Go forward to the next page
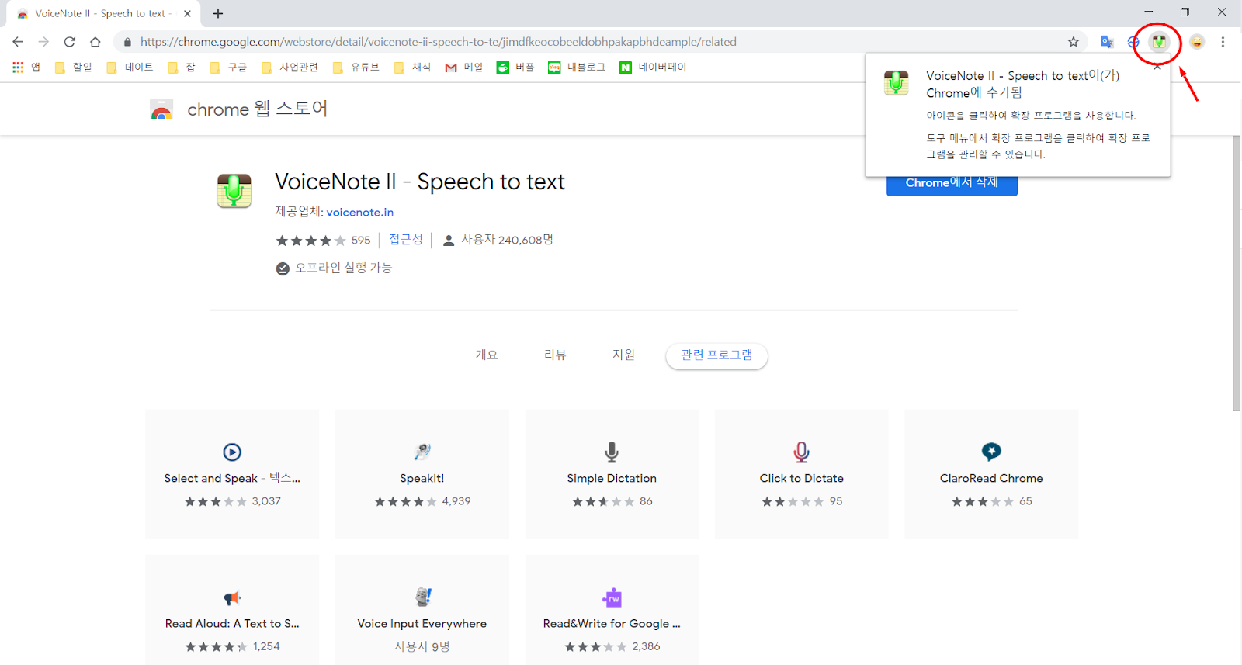The image size is (1242, 665). (43, 42)
